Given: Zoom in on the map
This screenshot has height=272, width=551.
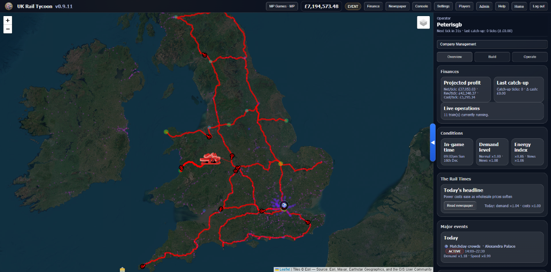Looking at the screenshot, I should pos(7,21).
